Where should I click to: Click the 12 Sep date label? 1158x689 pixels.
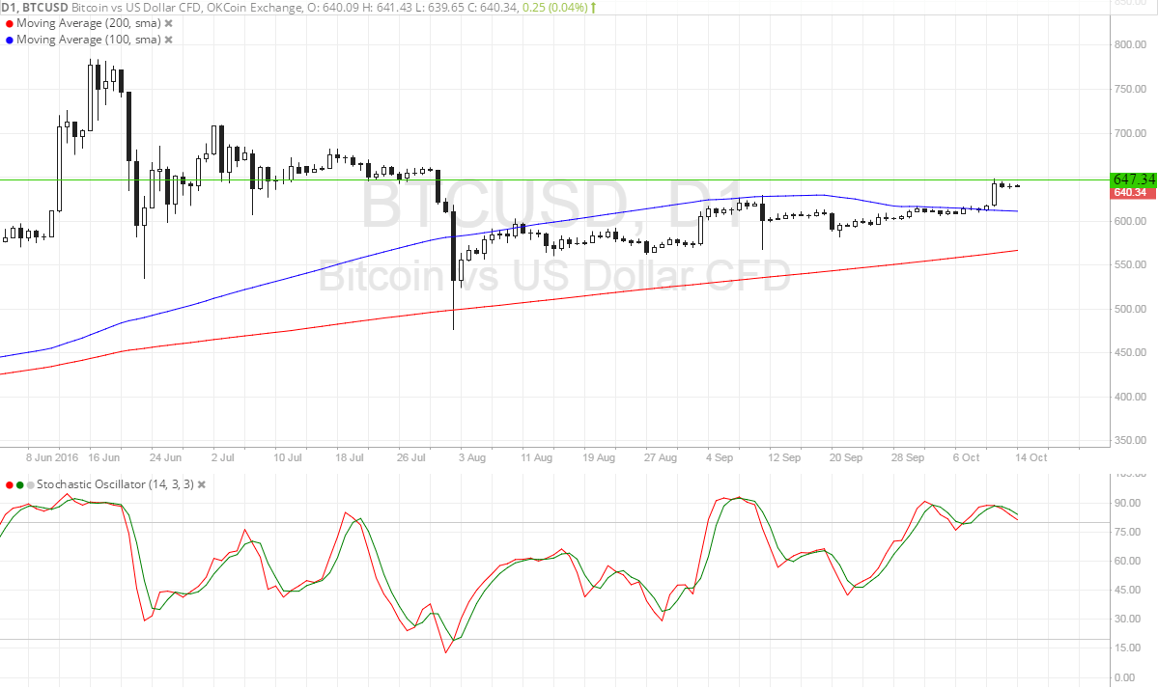coord(784,457)
